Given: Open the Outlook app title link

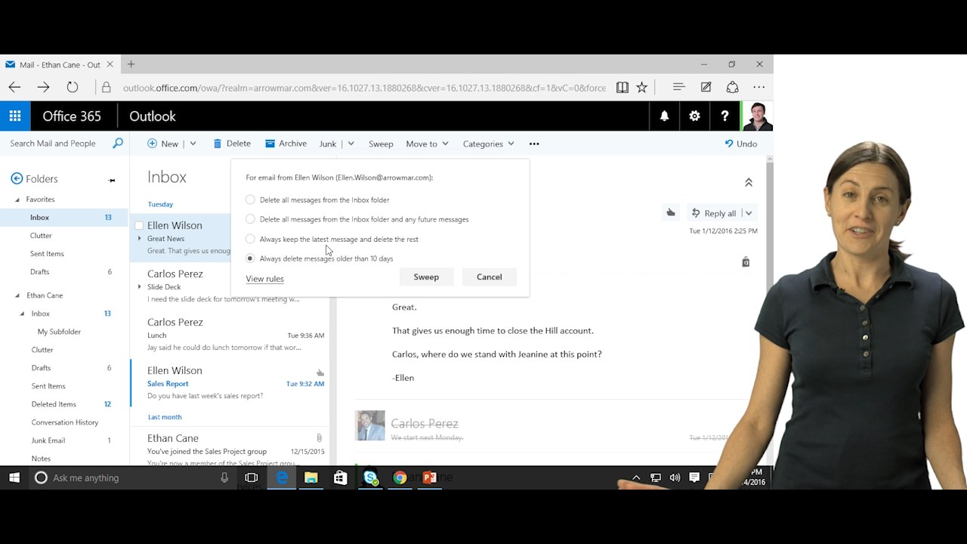Looking at the screenshot, I should click(x=153, y=116).
